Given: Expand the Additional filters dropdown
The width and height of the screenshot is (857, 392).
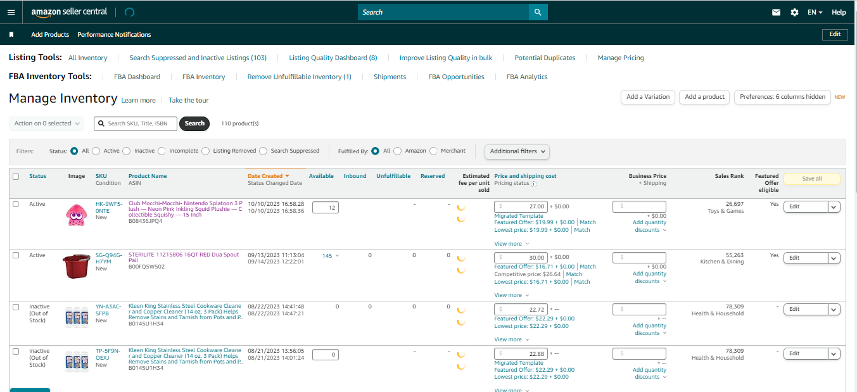Looking at the screenshot, I should 517,151.
